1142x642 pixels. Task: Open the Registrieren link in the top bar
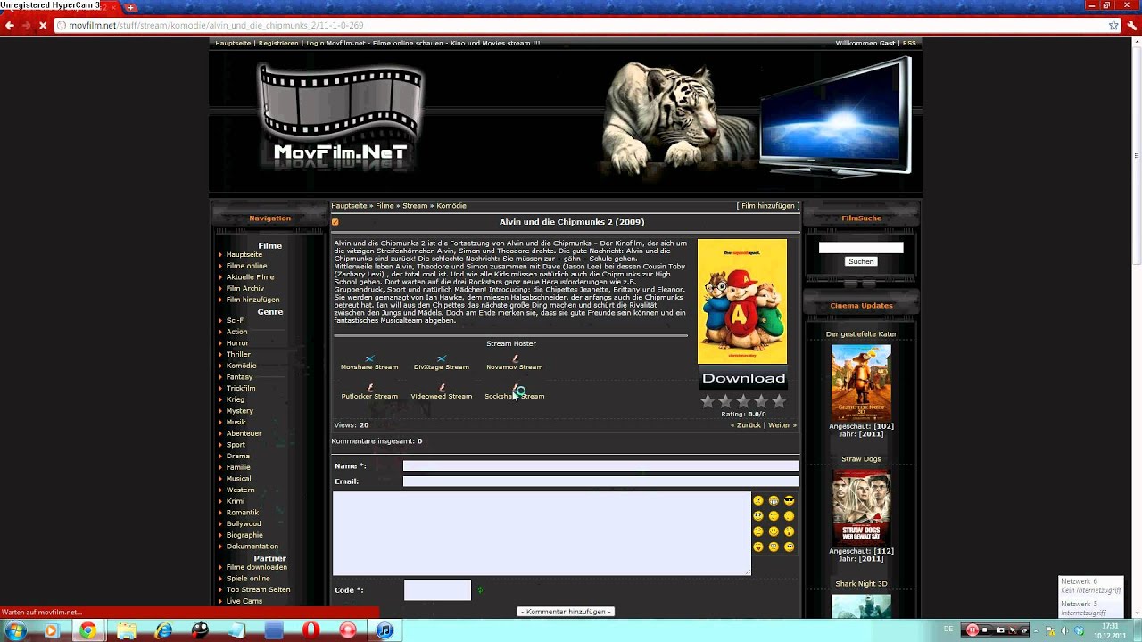278,43
